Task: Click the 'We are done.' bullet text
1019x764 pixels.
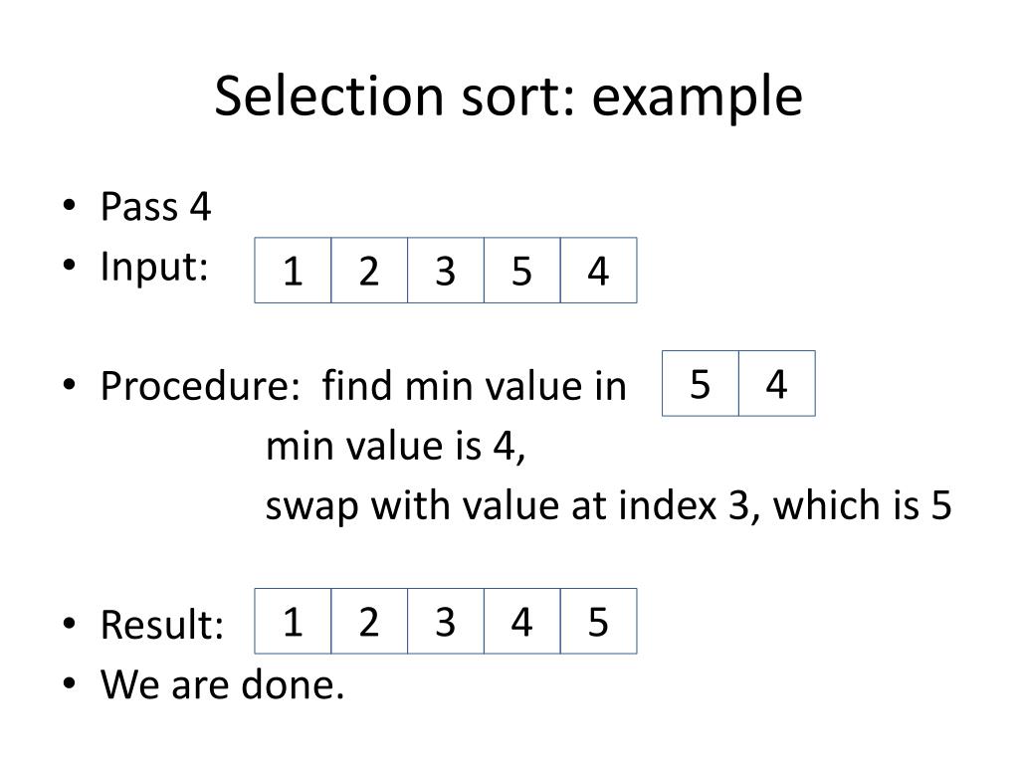Action: click(223, 684)
